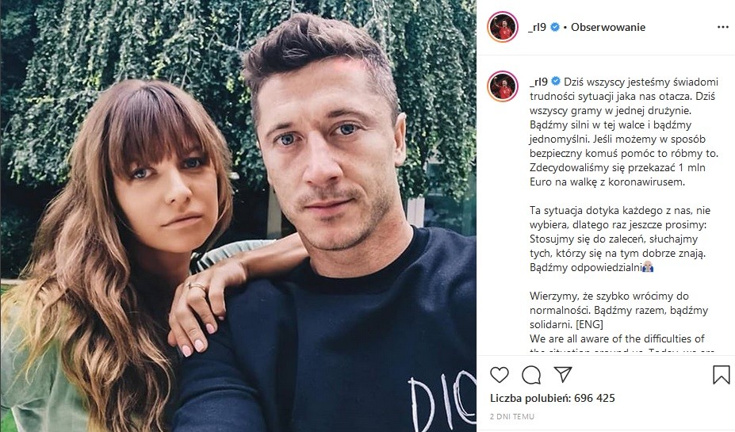
Task: Save the post with the bookmark icon
Action: click(x=721, y=375)
